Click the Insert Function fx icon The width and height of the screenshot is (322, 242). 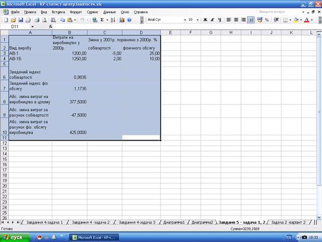pyautogui.click(x=51, y=26)
